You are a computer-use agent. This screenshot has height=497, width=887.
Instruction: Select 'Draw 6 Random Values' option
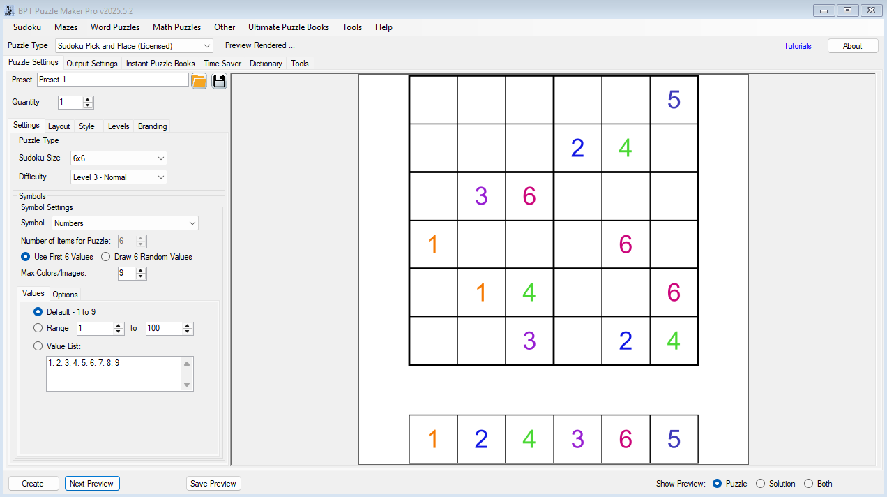105,256
